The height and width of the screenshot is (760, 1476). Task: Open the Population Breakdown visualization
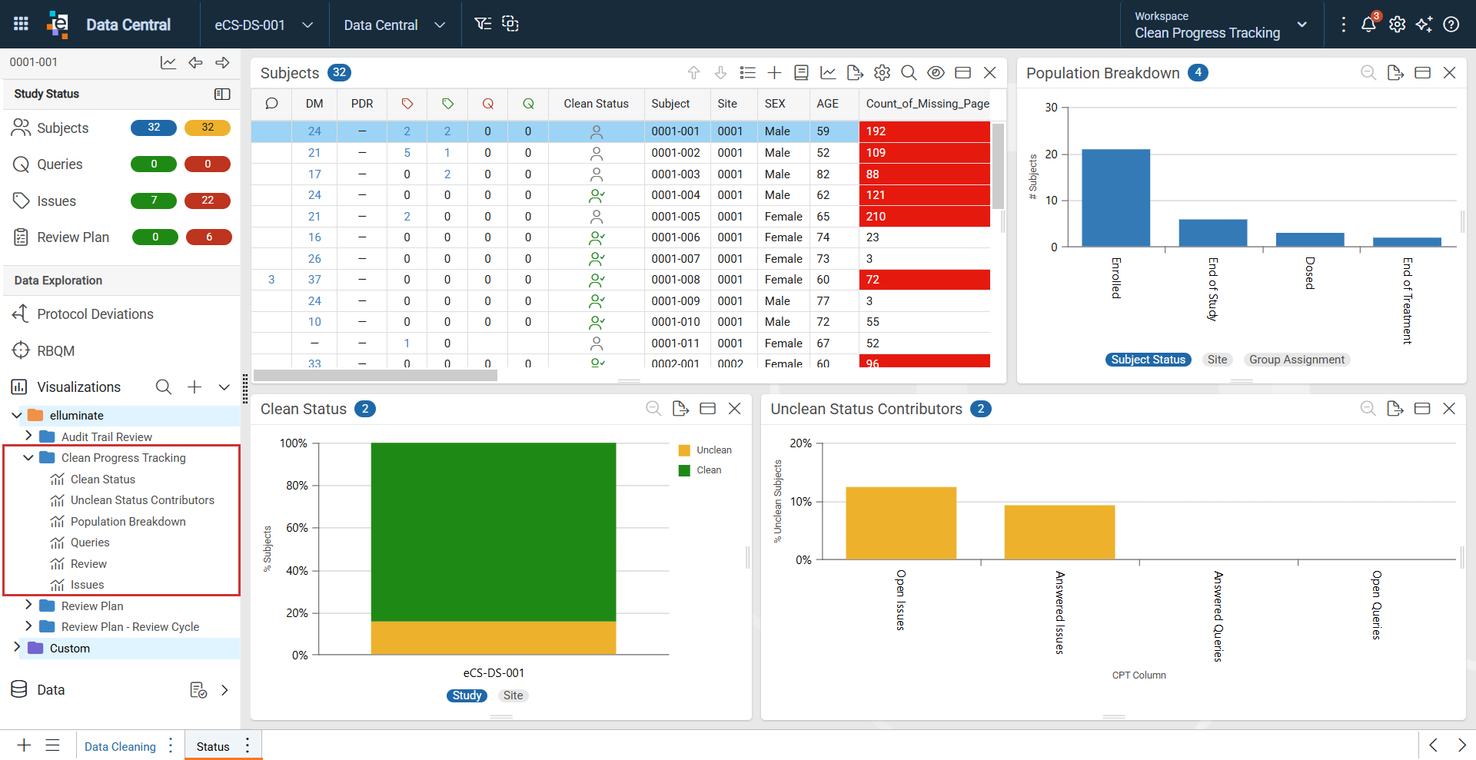(x=128, y=521)
